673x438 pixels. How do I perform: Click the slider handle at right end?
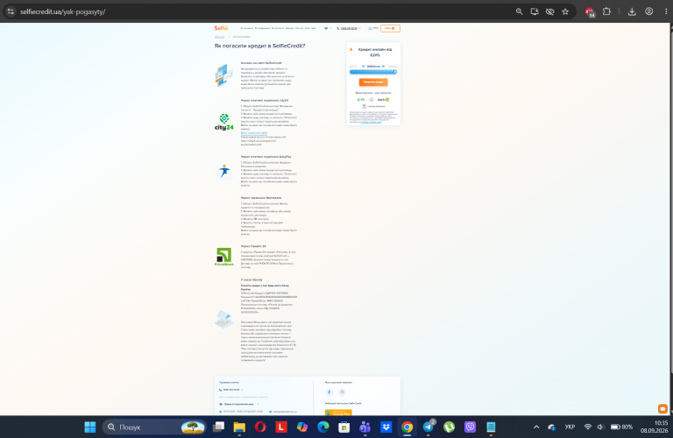395,72
